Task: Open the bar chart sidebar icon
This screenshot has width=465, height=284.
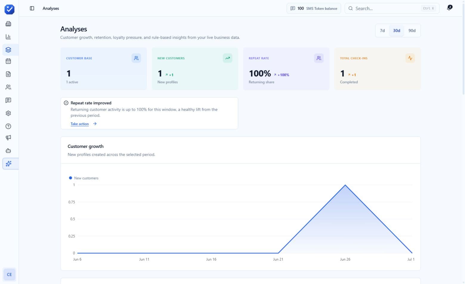Action: (8, 37)
